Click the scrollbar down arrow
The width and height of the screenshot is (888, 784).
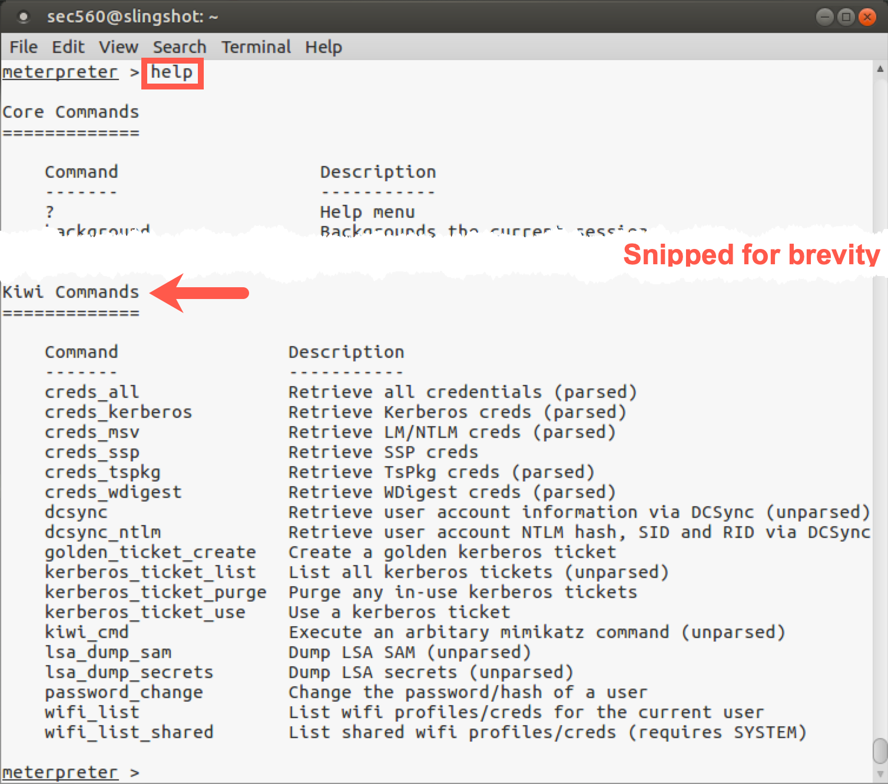[x=880, y=774]
